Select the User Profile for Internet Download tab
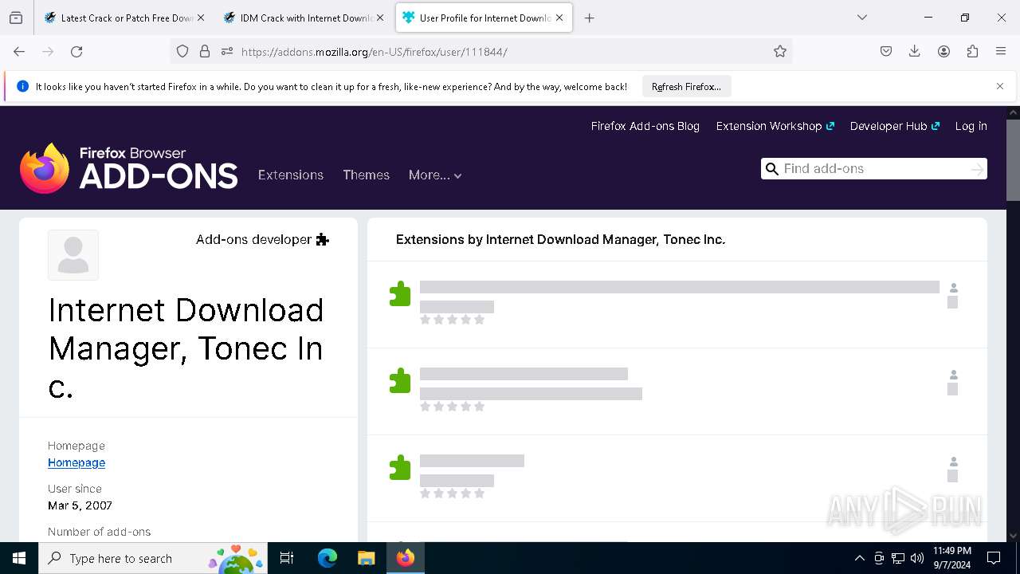 click(x=484, y=18)
